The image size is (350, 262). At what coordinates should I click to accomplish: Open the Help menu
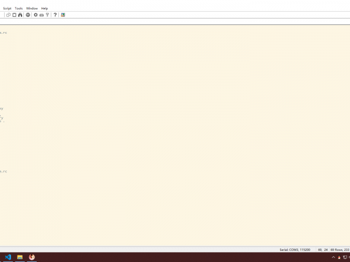pos(44,8)
